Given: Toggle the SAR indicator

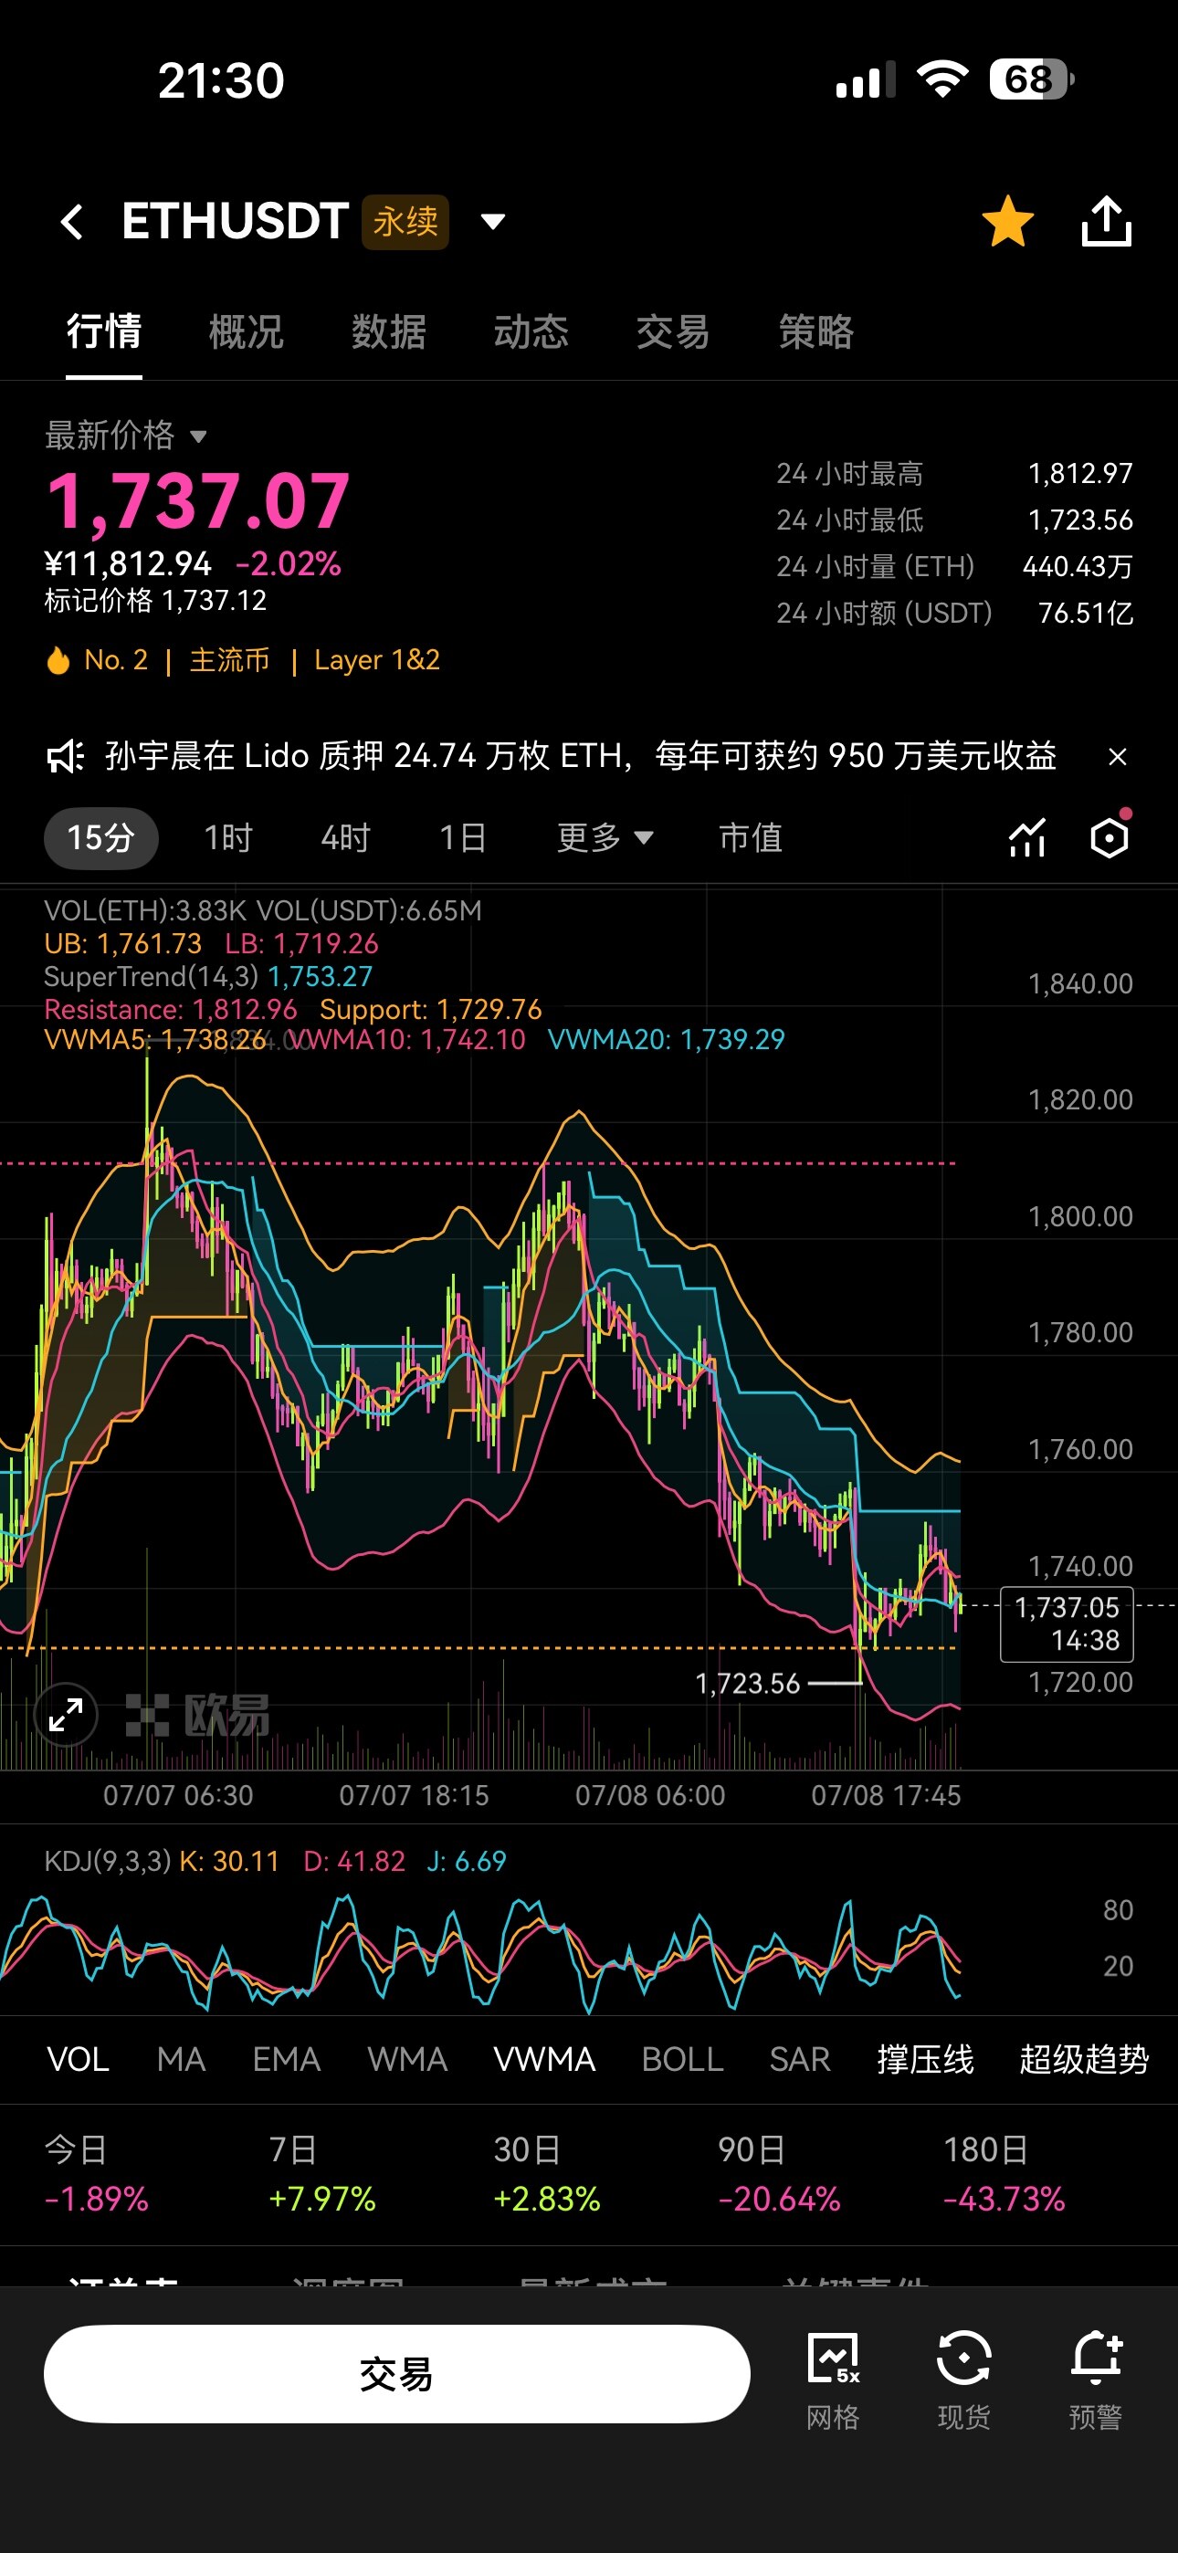Looking at the screenshot, I should point(799,2059).
